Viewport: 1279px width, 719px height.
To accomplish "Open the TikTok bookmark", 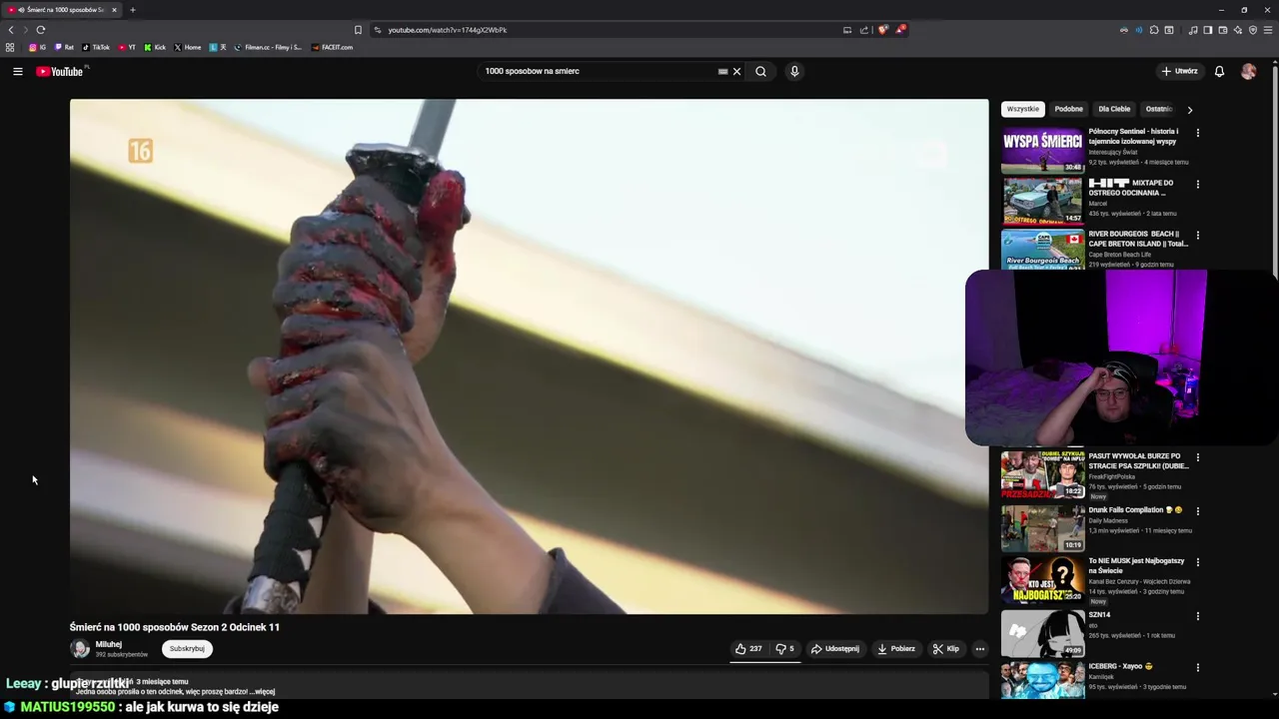I will point(96,47).
